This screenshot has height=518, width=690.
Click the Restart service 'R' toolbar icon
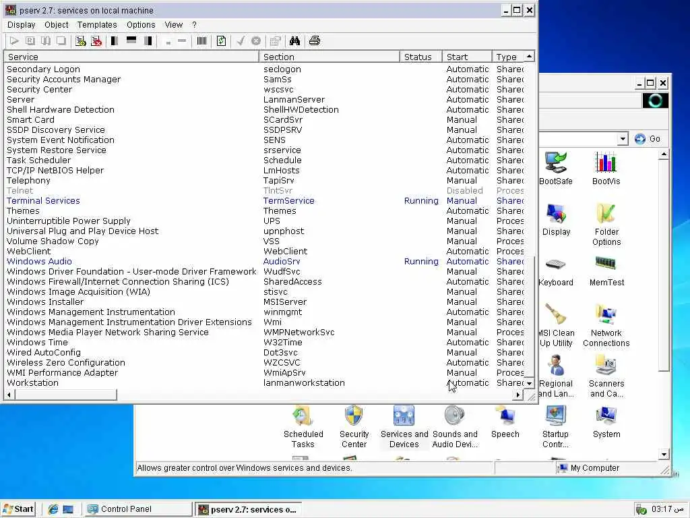point(30,41)
